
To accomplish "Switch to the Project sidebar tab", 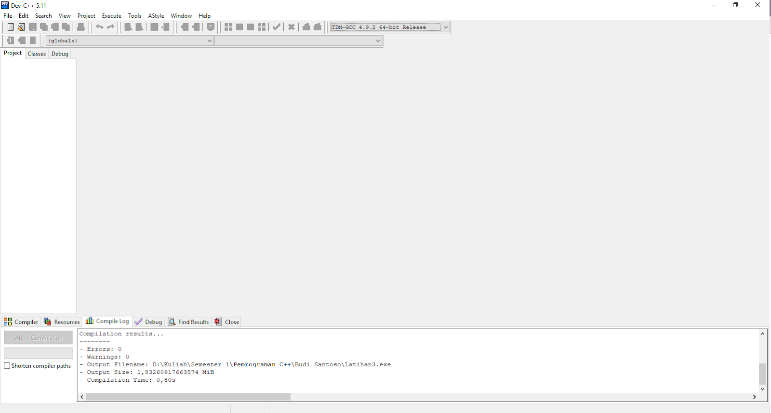I will click(x=13, y=53).
